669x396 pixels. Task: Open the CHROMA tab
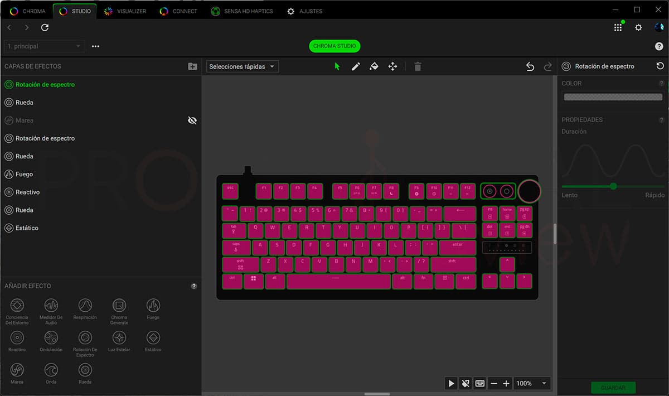27,11
